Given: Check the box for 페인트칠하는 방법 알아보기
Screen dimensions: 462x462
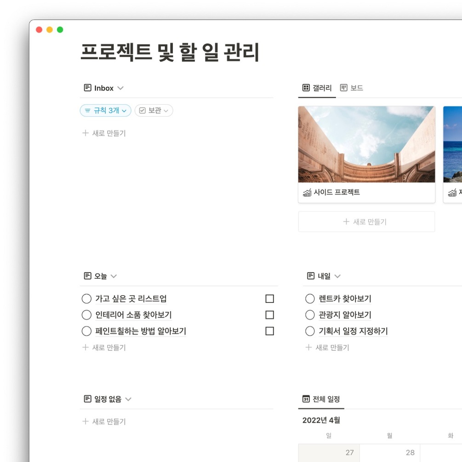Looking at the screenshot, I should coord(269,331).
